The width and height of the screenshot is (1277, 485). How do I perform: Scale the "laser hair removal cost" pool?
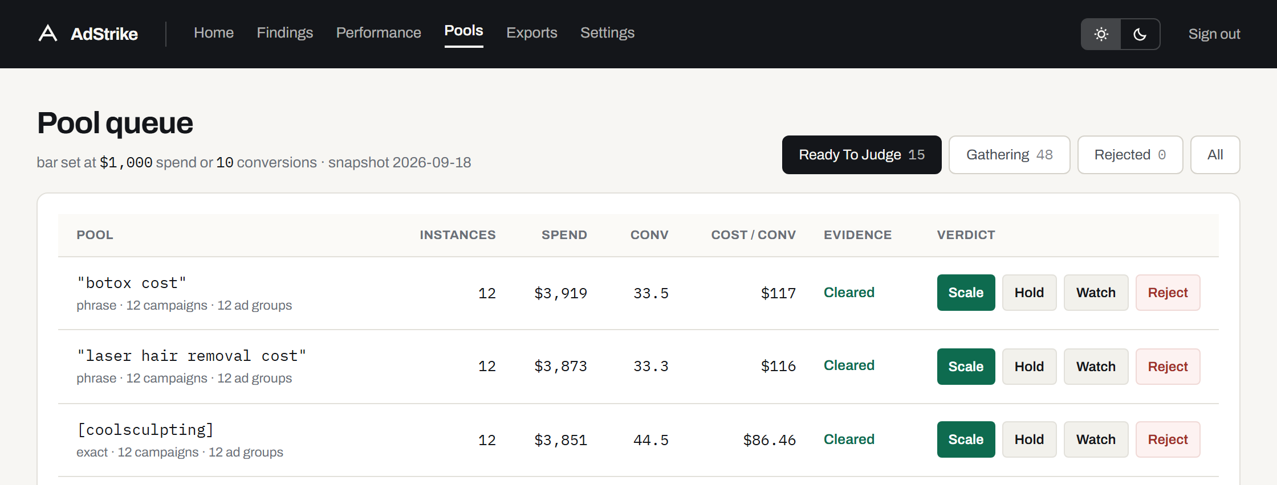click(966, 367)
